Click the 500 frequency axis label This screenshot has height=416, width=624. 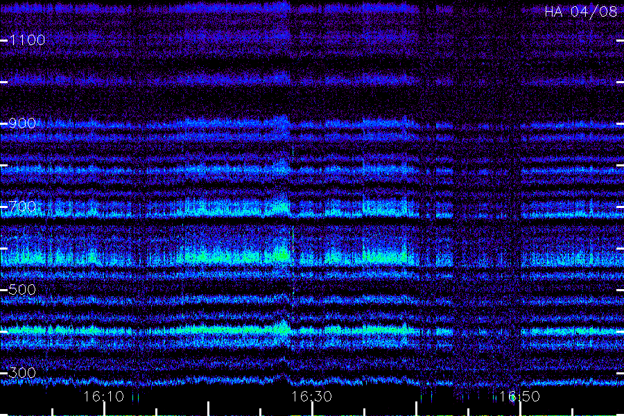22,289
